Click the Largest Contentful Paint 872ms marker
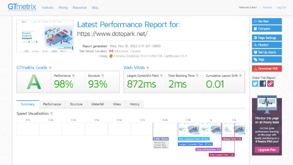Screen dimensions: 293x165 [195, 144]
